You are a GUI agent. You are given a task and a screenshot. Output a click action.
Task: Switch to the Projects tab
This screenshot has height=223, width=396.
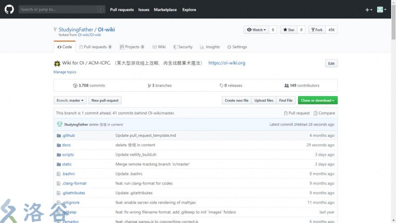tap(132, 47)
